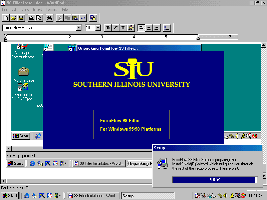Enable bullet list style
267x200 pixels.
pos(167,28)
